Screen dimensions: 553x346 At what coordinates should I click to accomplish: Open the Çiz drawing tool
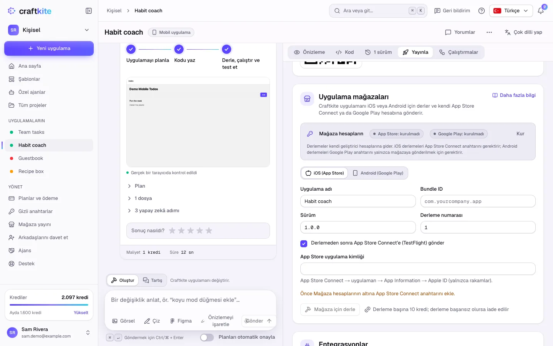coord(152,321)
